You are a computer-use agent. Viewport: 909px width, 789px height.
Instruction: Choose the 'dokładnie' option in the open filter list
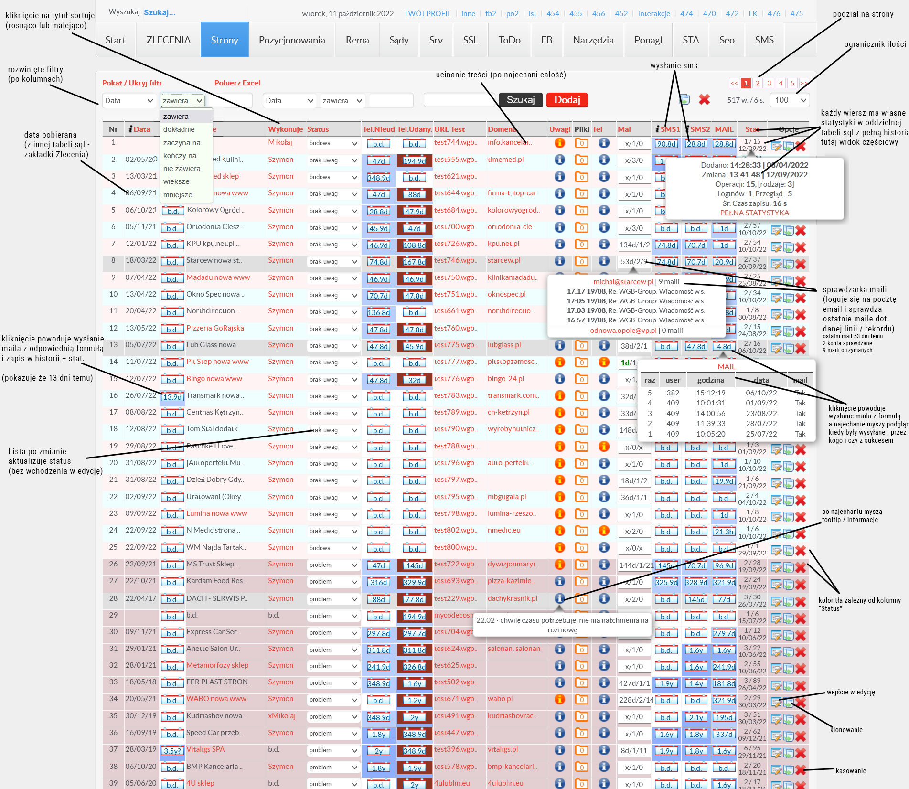179,129
